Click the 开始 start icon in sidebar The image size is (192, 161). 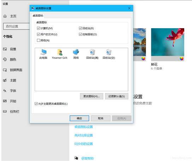5,101
